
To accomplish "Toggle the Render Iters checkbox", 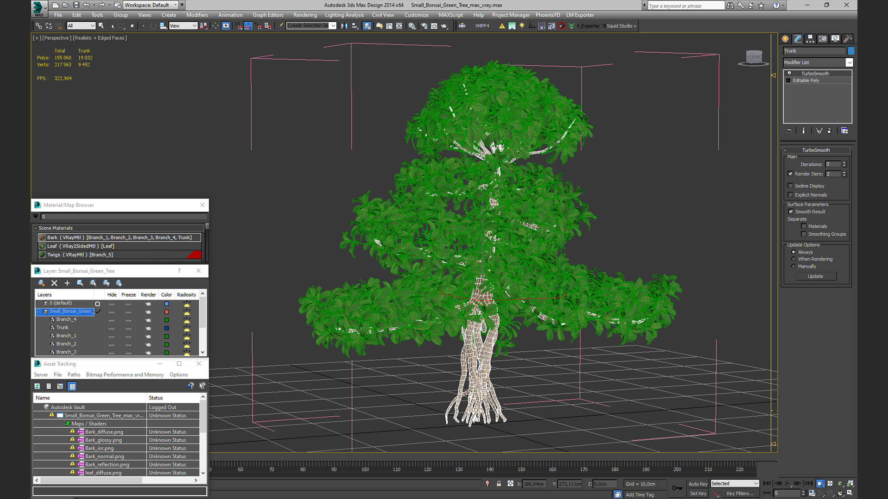I will tap(790, 174).
